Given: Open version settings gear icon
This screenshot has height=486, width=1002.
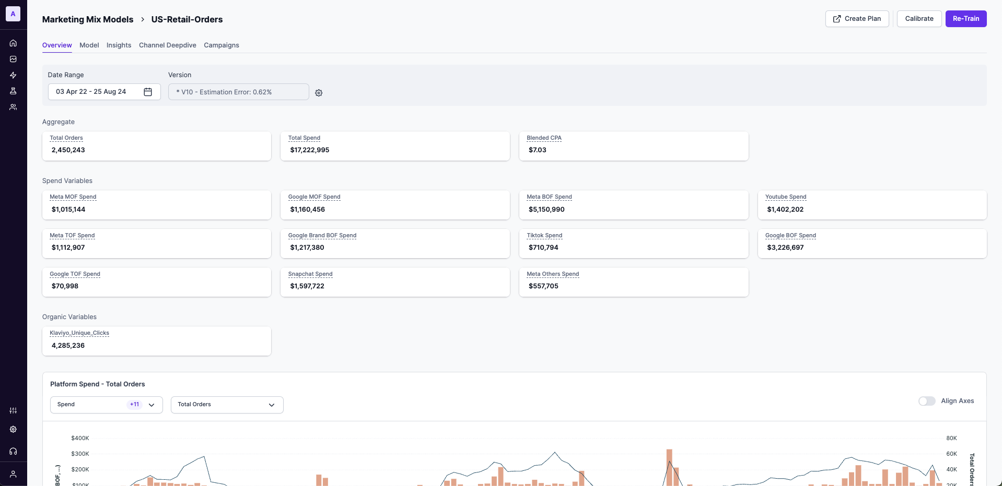Looking at the screenshot, I should pyautogui.click(x=319, y=93).
